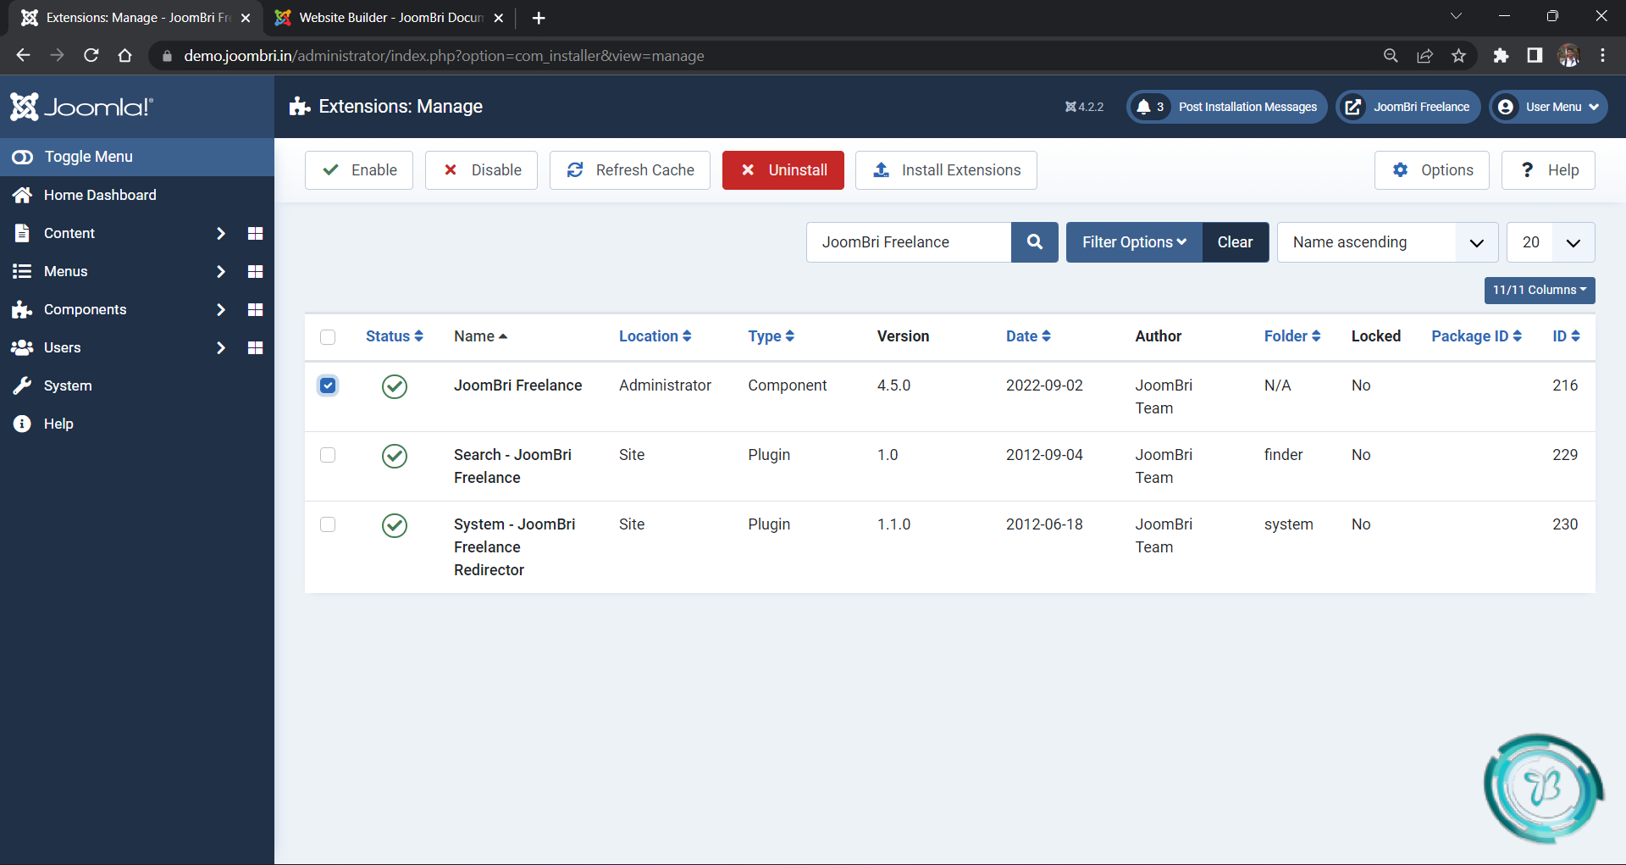
Task: Click the Joomla logo in the sidebar
Action: 81,107
